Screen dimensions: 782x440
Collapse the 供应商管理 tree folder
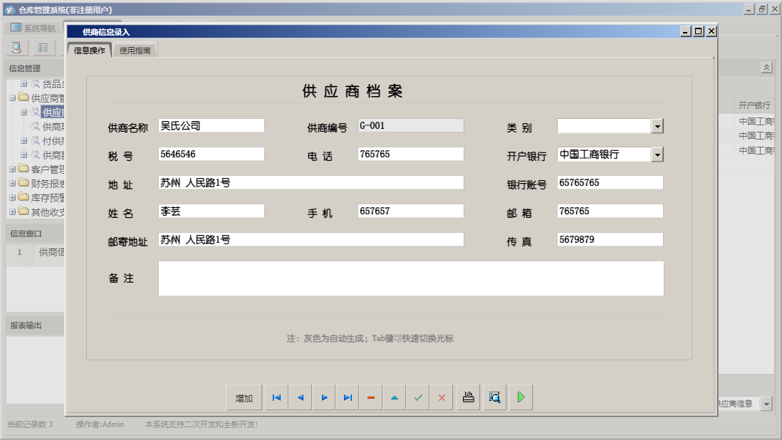click(13, 98)
